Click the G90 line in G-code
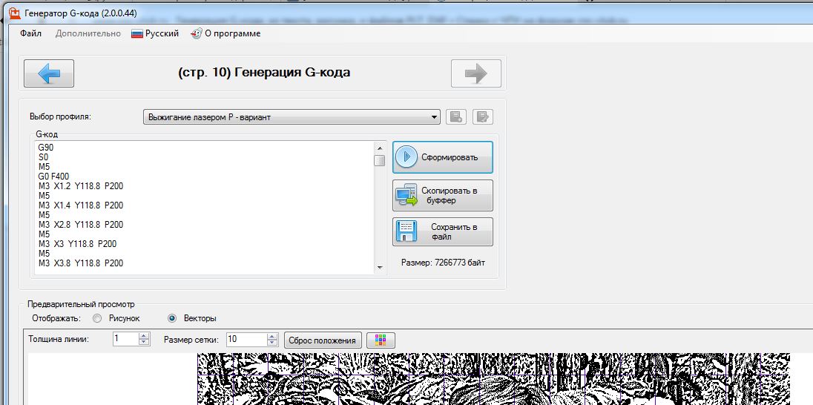This screenshot has height=405, width=813. pos(46,148)
